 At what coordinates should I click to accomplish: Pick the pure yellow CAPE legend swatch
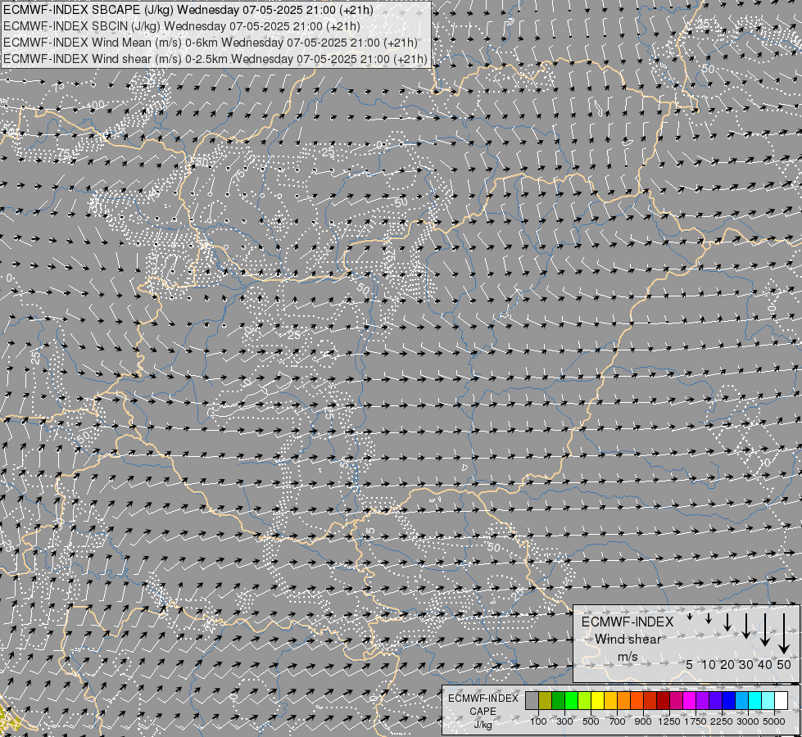[598, 700]
